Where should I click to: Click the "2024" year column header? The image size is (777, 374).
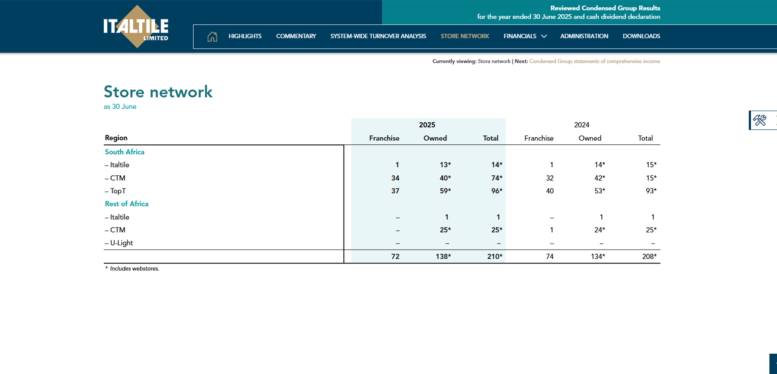pos(582,125)
